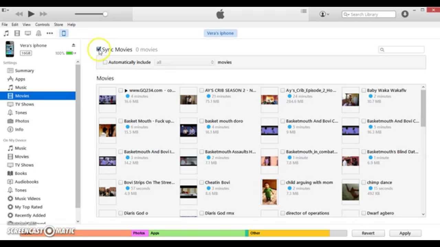Click the Rewind previous track button

tap(19, 14)
